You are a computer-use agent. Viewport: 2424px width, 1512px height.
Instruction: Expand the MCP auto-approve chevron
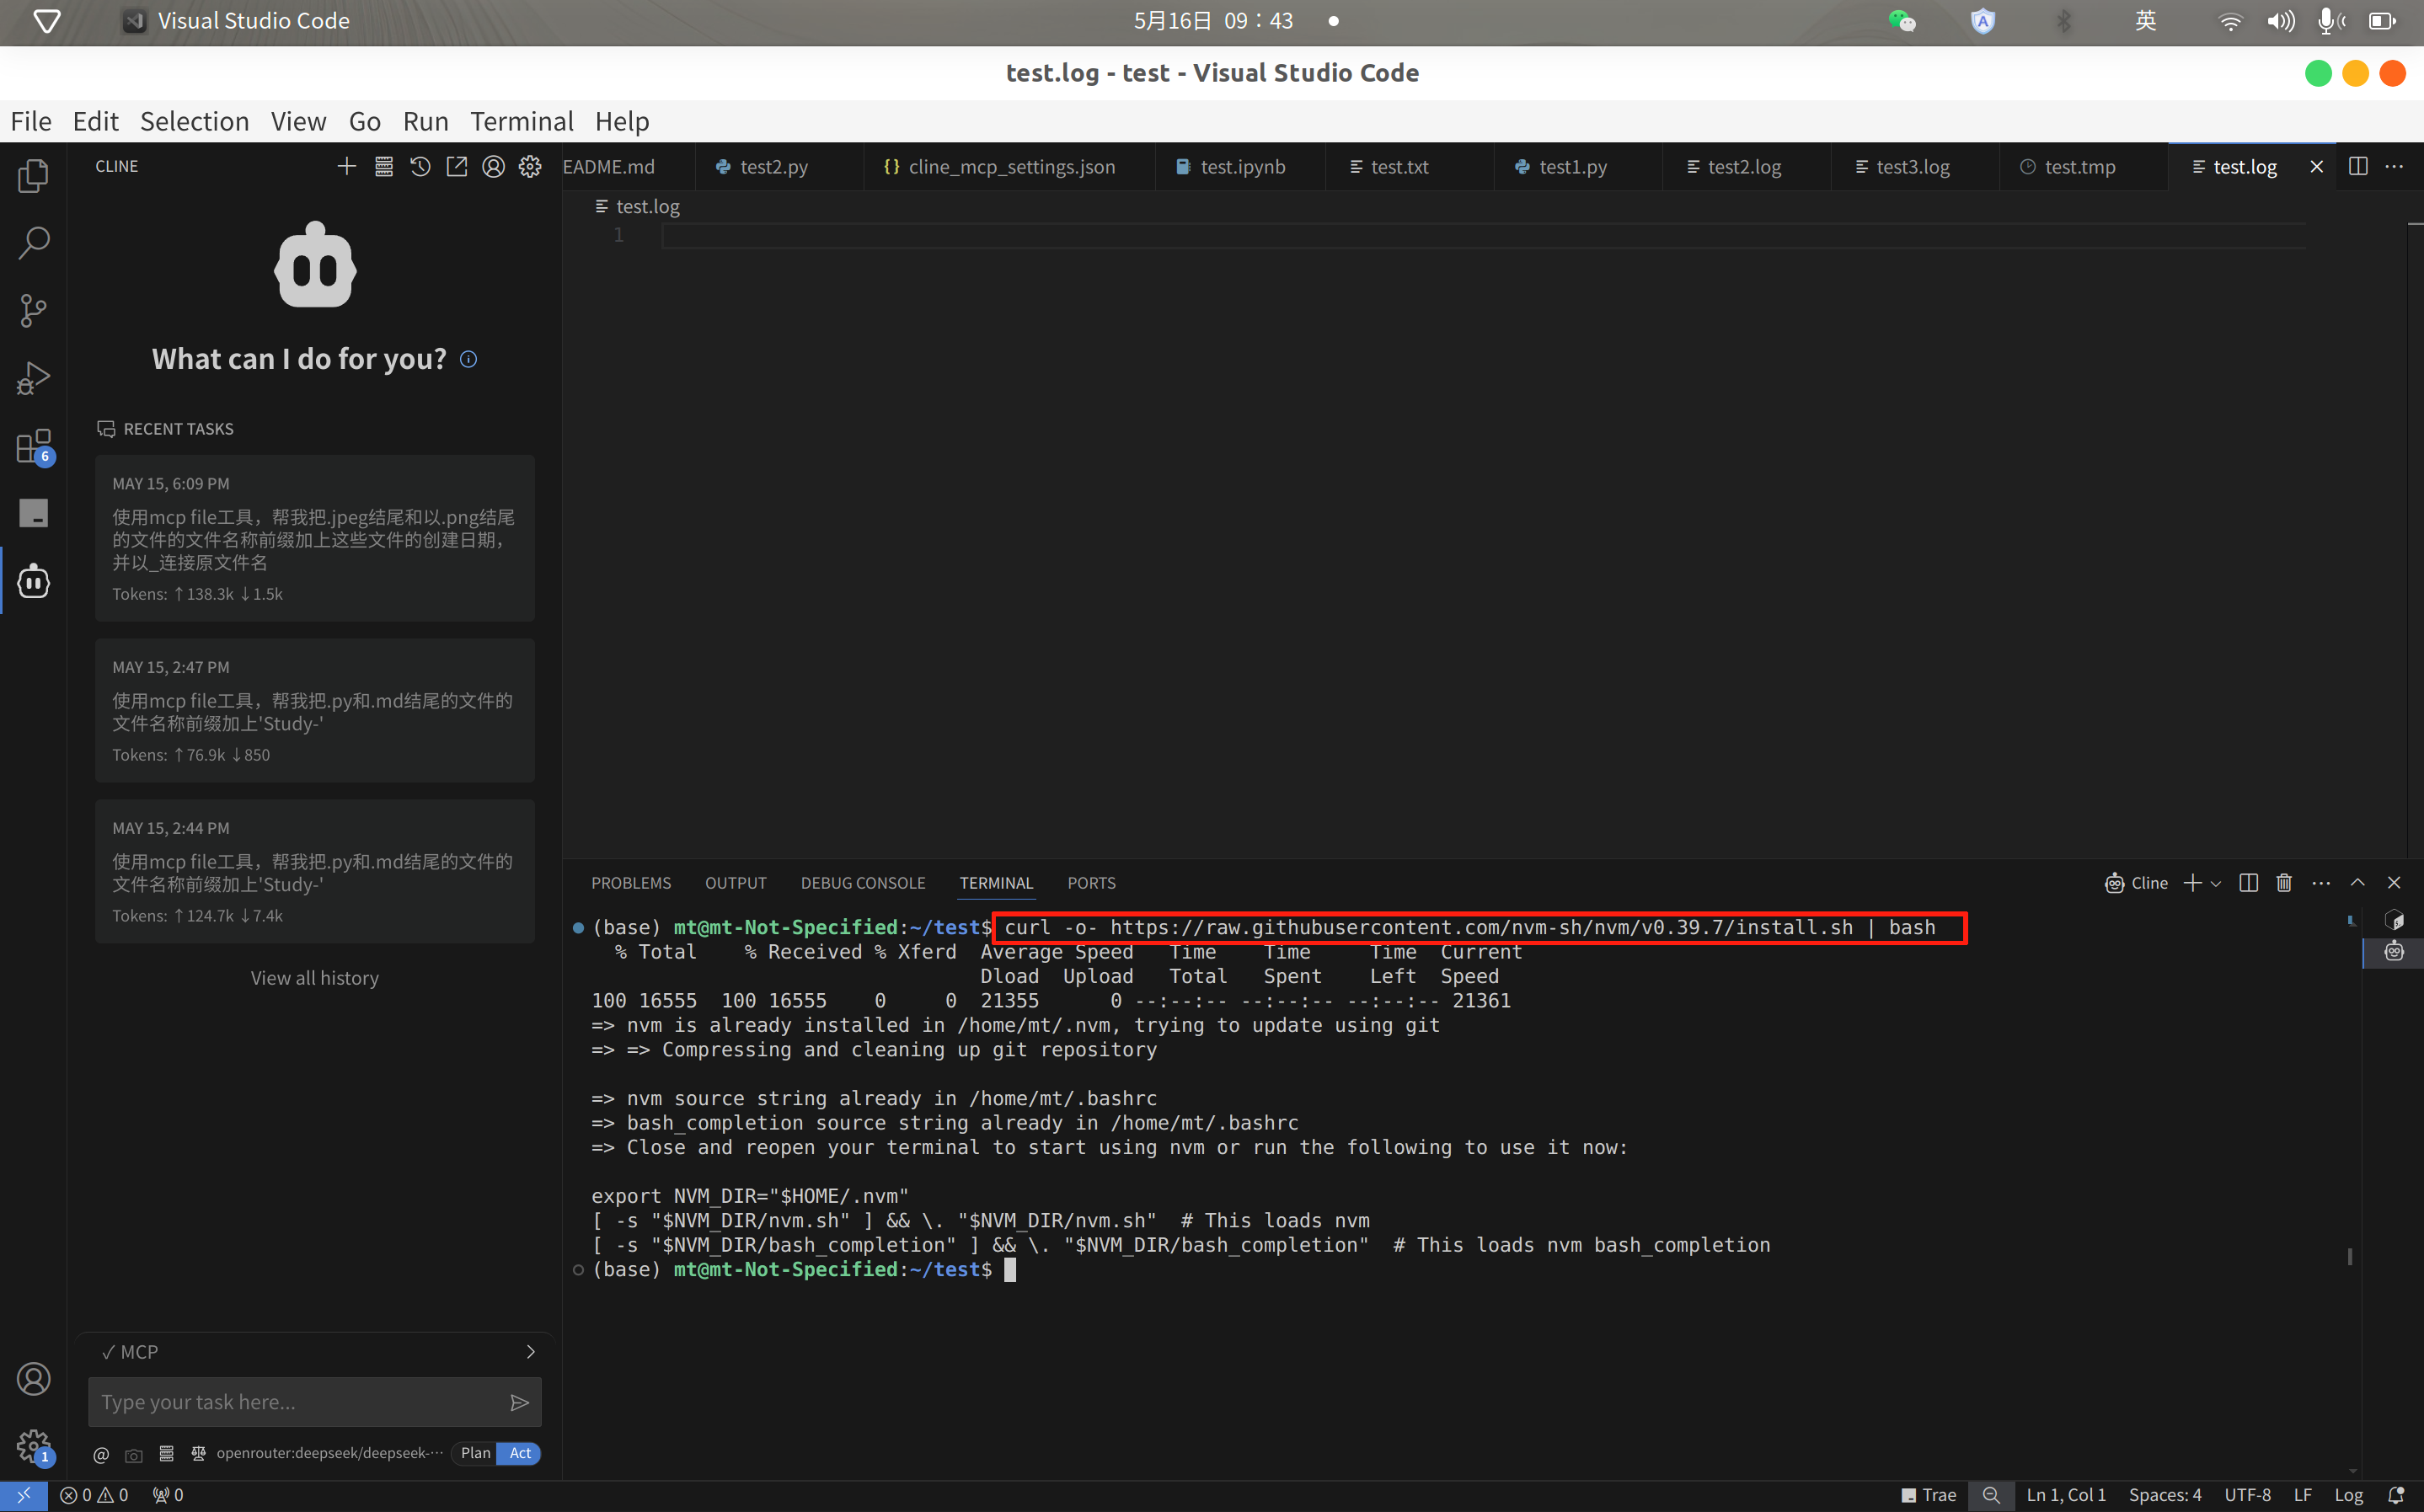[530, 1352]
